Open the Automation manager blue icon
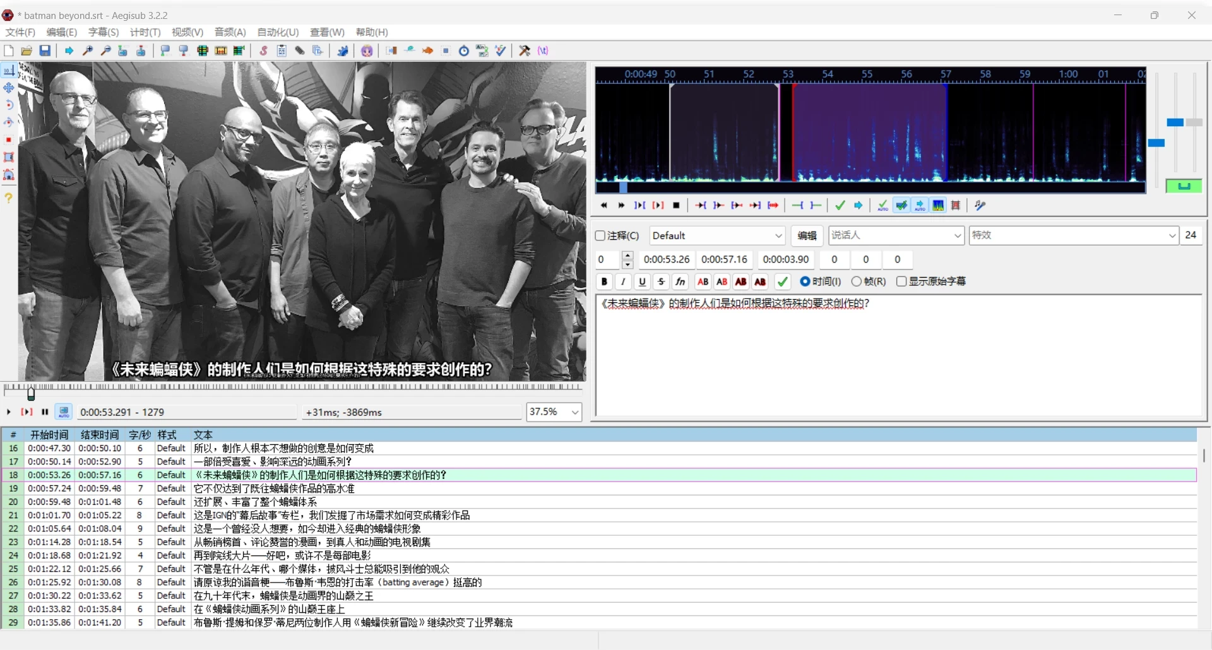The width and height of the screenshot is (1212, 650). click(343, 50)
